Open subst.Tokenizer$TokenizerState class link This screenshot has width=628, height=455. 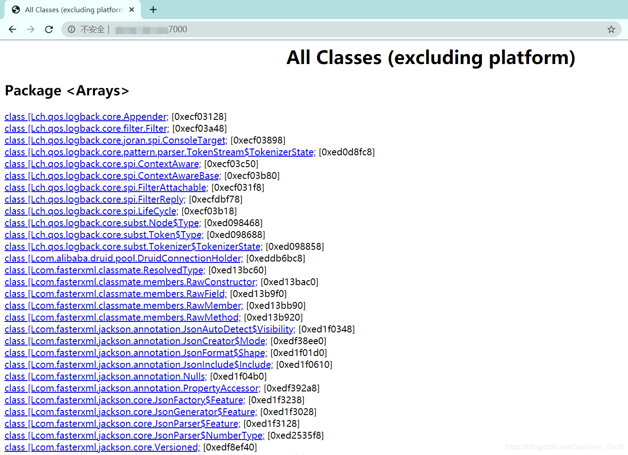point(134,247)
